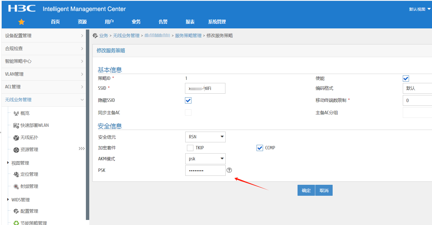Screen dimensions: 432x225
Task: Uncheck the 隐藏SSID checkbox
Action: [188, 100]
